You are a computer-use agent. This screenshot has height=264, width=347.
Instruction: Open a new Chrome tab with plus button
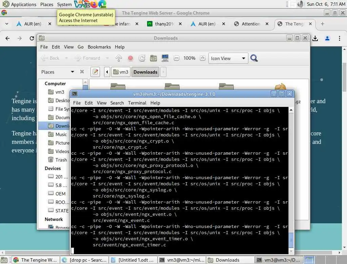click(323, 24)
